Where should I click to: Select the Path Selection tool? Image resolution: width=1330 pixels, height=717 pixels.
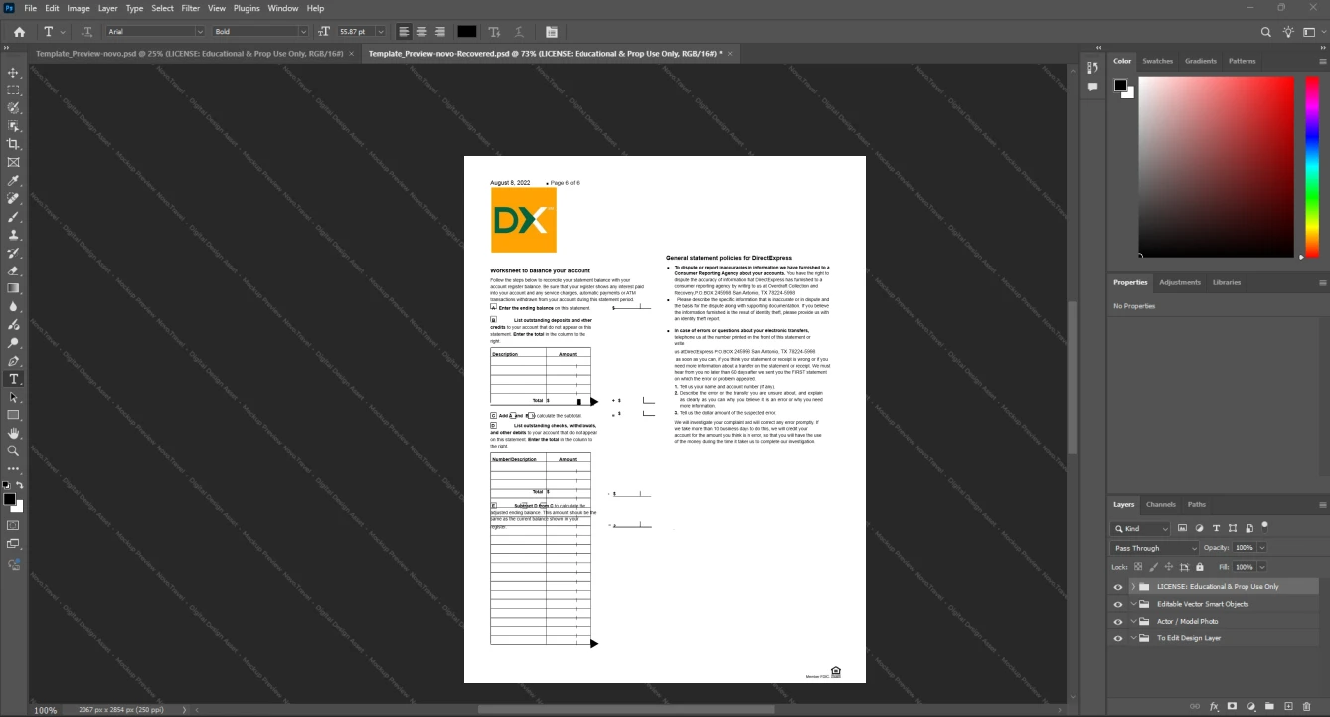[x=14, y=397]
